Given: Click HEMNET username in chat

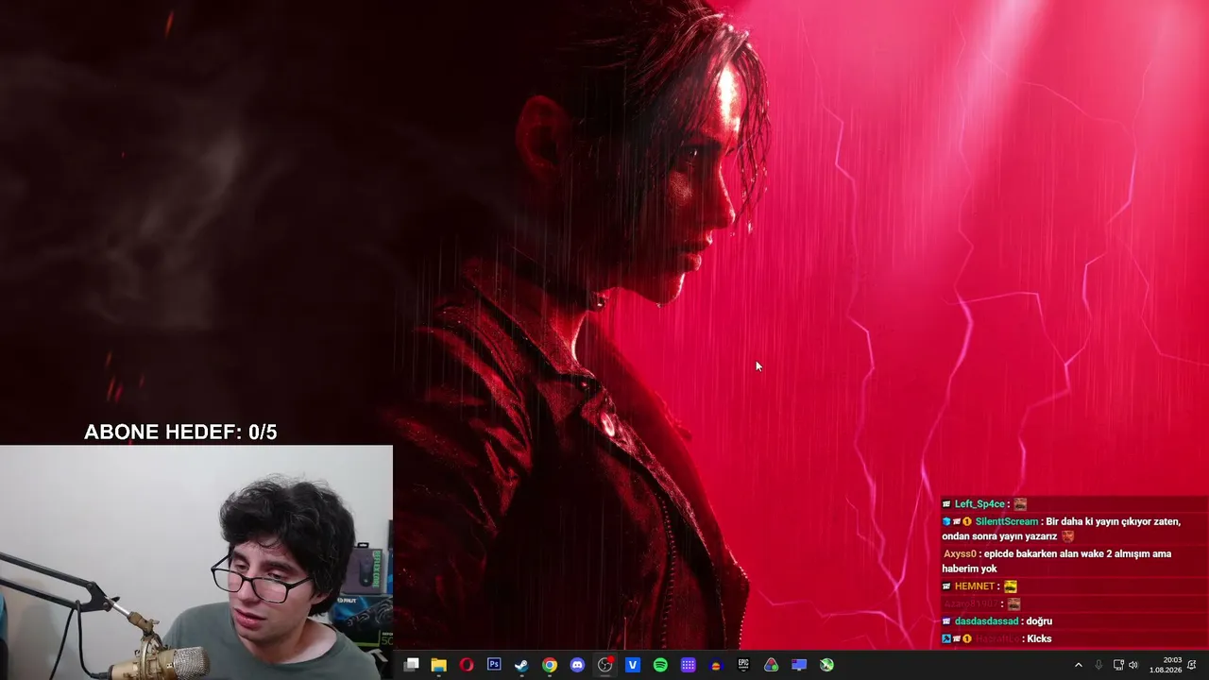Looking at the screenshot, I should coord(975,586).
